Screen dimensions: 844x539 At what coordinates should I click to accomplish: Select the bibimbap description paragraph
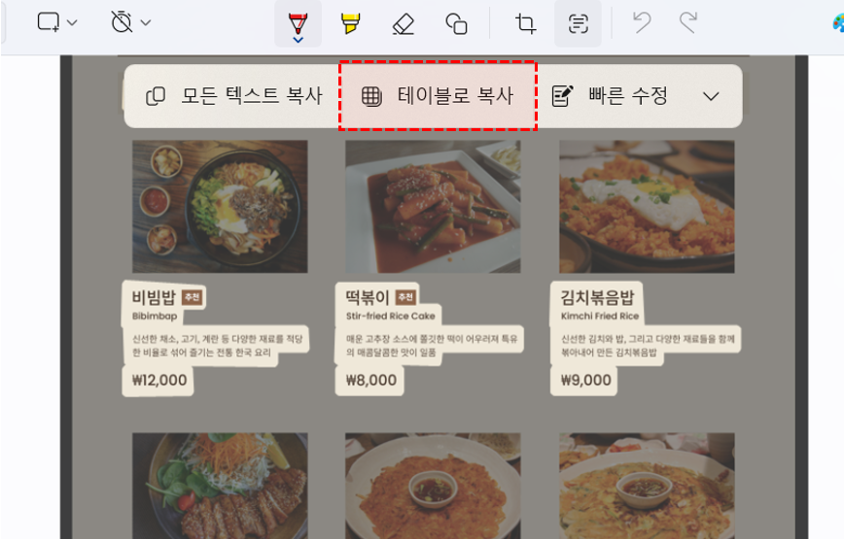click(218, 346)
